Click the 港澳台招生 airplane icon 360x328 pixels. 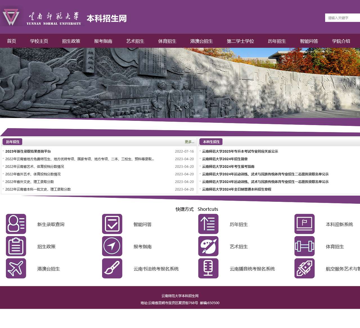[x=16, y=268]
